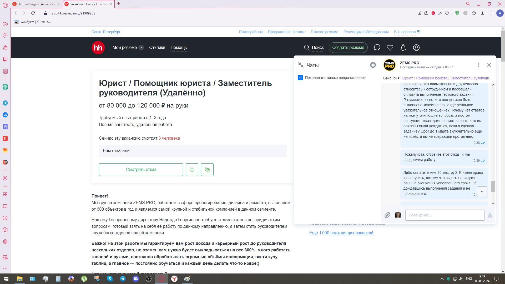The image size is (505, 284).
Task: Go back with the browser back arrow
Action: tap(16, 13)
